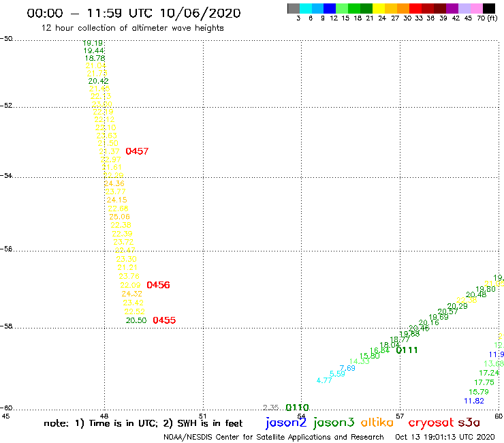
Task: Click the red 0455 time marker
Action: pos(164,320)
